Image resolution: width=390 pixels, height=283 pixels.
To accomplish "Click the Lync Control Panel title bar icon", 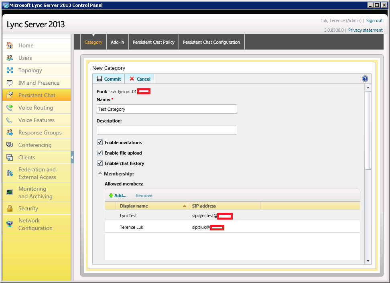I will [x=5, y=5].
